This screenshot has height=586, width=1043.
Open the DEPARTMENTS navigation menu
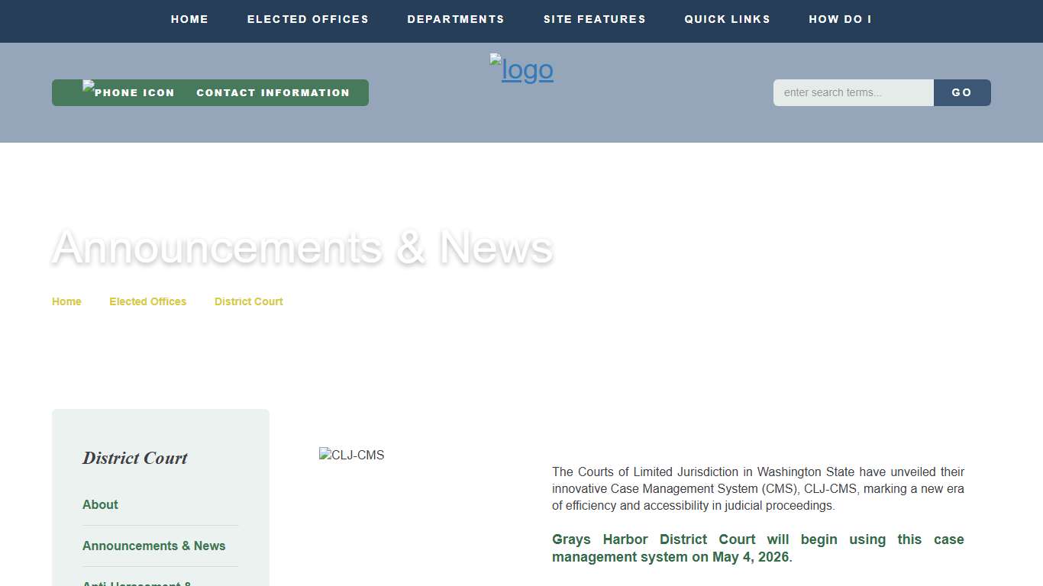(456, 19)
